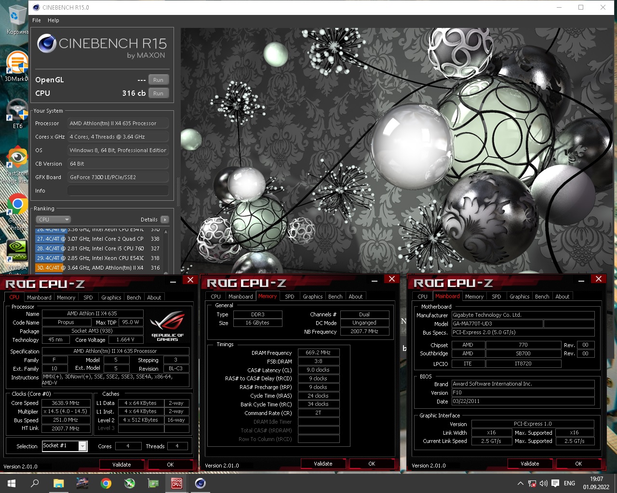
Task: Open the File menu in Cinebench
Action: click(x=37, y=20)
